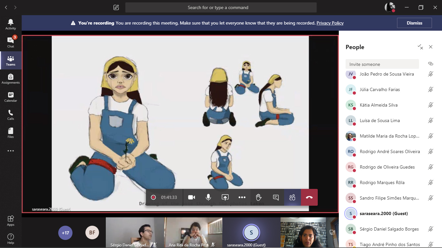Open the Calendar view
This screenshot has height=248, width=442.
pos(11,97)
